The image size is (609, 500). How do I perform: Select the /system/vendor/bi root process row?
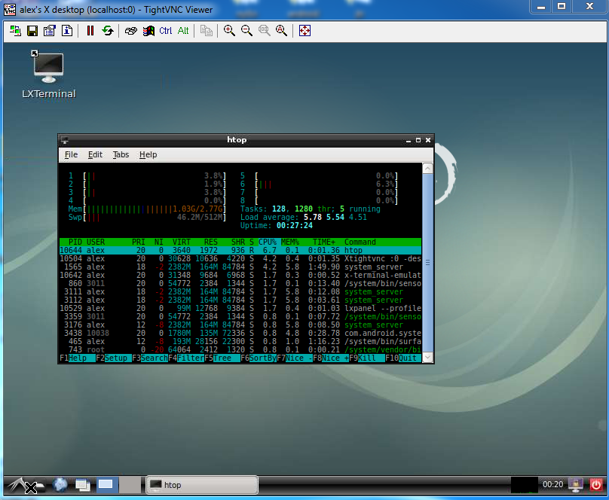pyautogui.click(x=240, y=350)
